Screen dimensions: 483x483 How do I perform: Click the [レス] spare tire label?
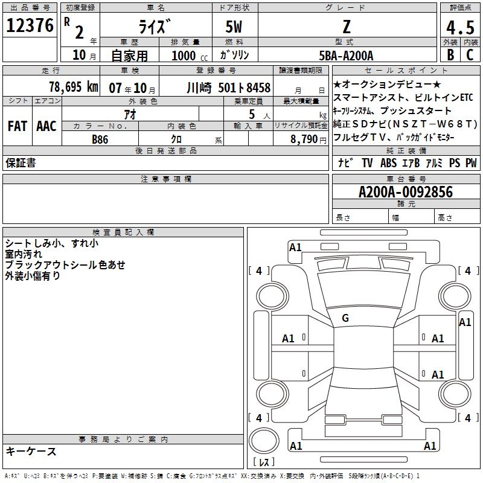coord(264,462)
